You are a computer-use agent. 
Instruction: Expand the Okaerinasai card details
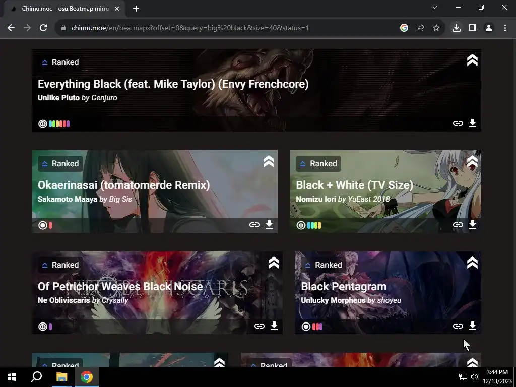[269, 162]
